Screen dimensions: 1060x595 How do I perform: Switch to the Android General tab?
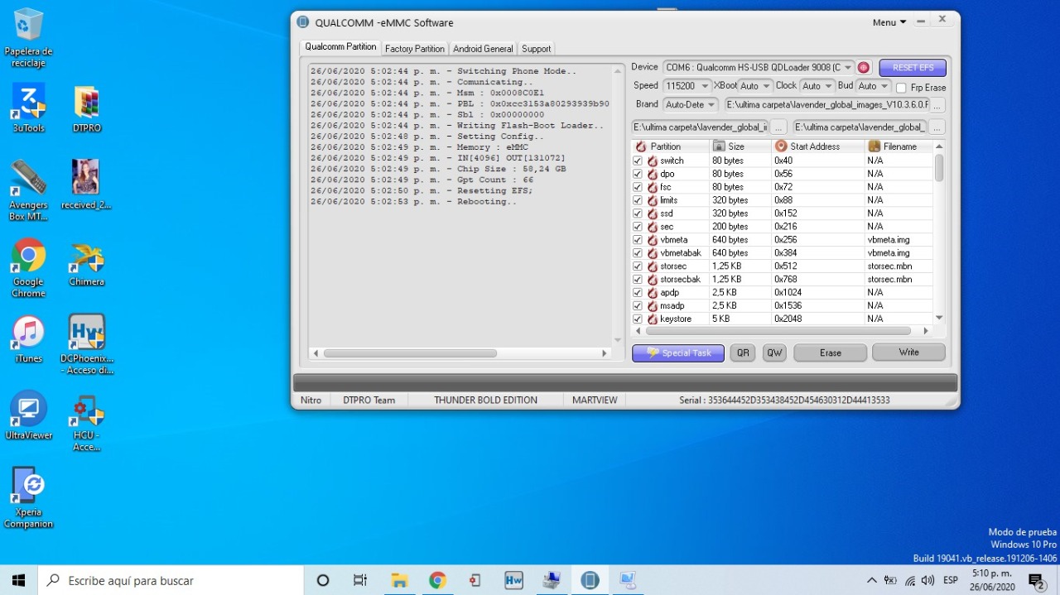coord(483,49)
